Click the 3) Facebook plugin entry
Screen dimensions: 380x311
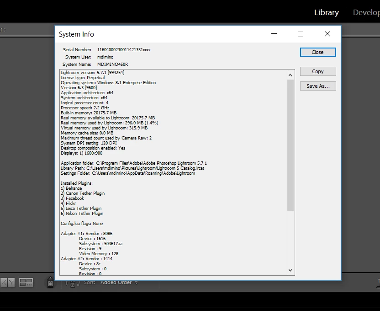[72, 198]
